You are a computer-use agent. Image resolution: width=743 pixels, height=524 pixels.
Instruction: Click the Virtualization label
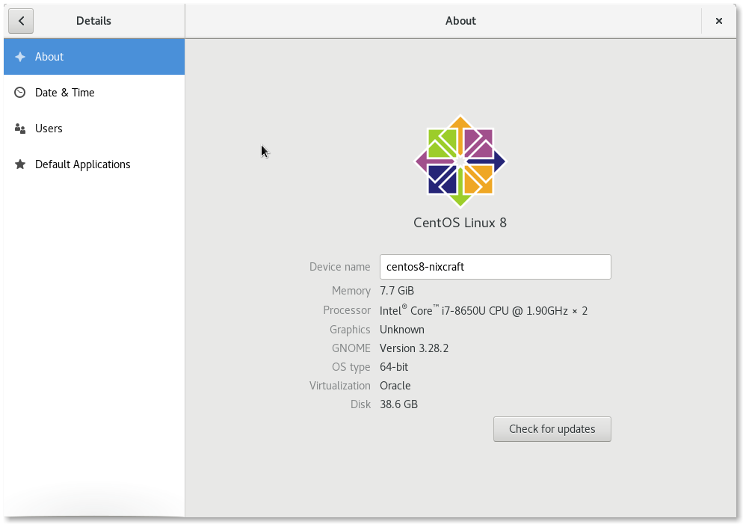pos(340,386)
